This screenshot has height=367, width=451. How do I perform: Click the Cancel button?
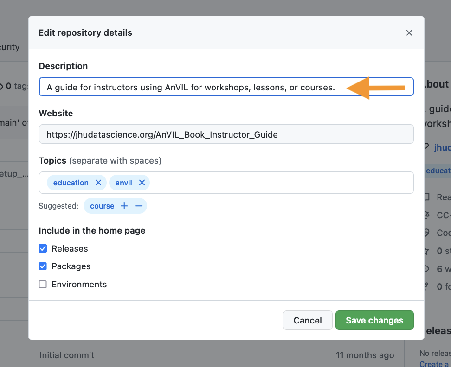point(308,320)
